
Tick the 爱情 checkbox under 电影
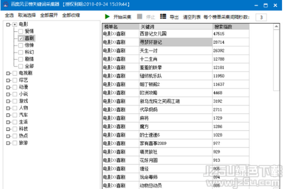click(x=21, y=31)
